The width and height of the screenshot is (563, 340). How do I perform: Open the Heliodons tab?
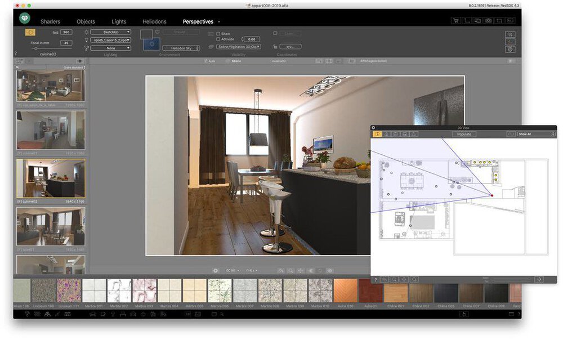coord(154,21)
